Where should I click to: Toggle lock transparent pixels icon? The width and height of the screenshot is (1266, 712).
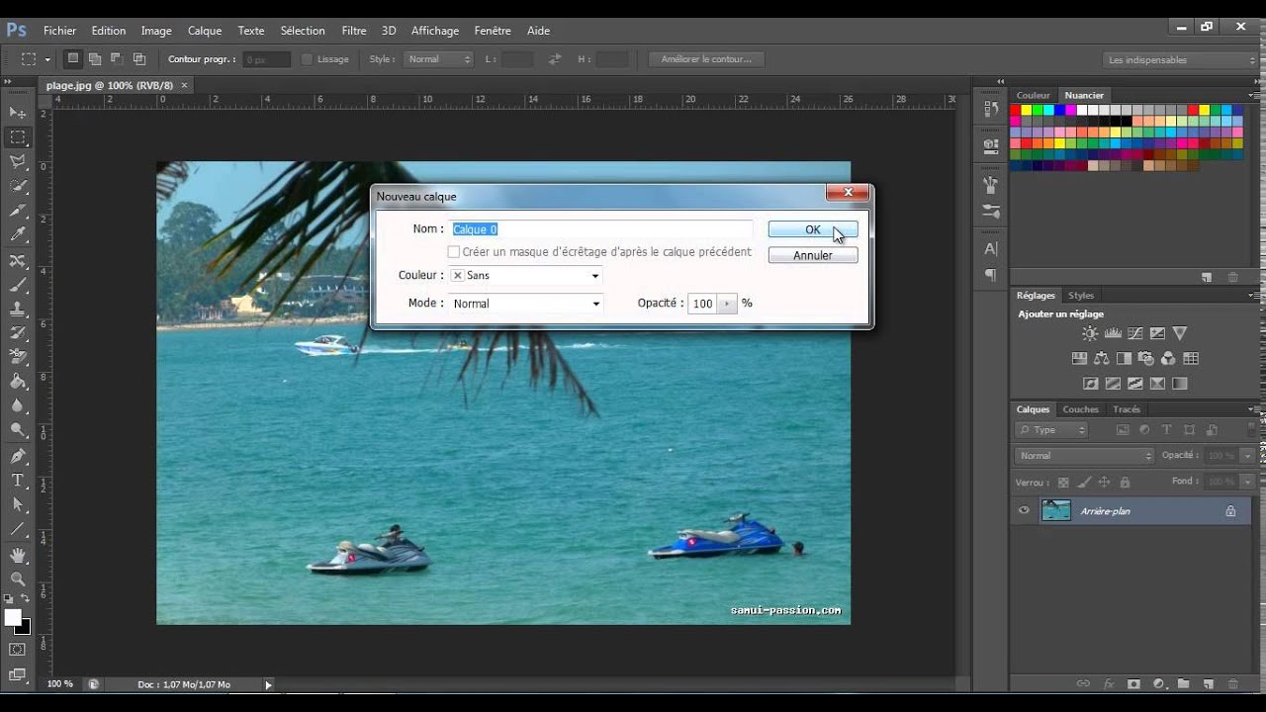[1063, 483]
